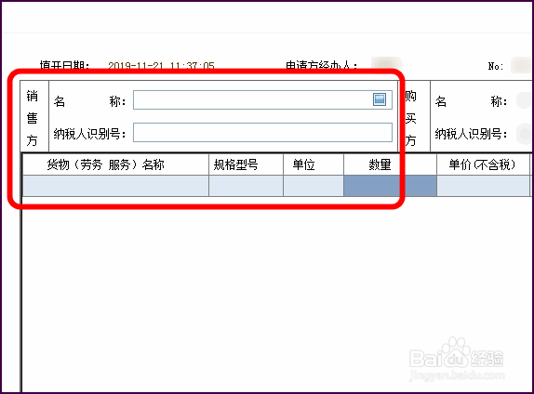Select the 规格型号 column header
This screenshot has width=534, height=394.
coord(246,165)
